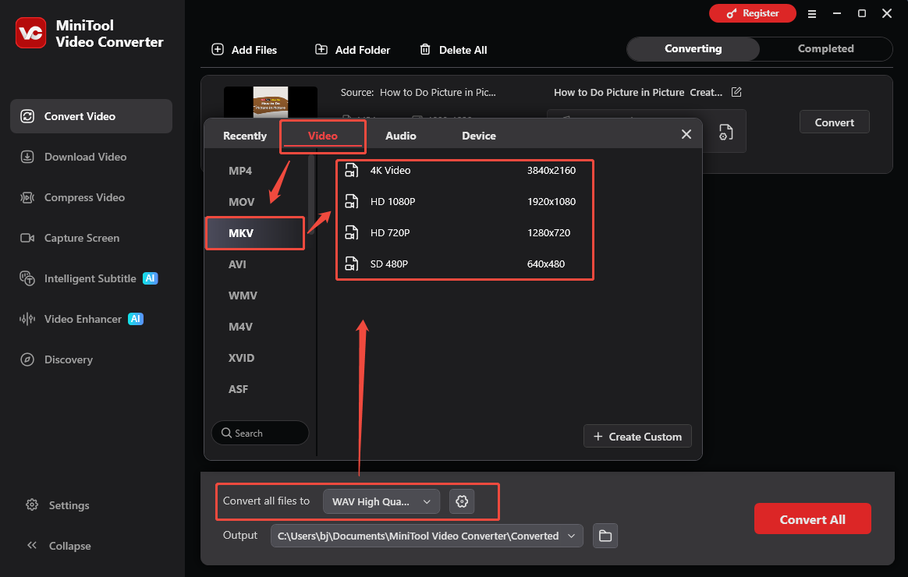Image resolution: width=908 pixels, height=577 pixels.
Task: Open the hamburger menu icon
Action: (x=812, y=14)
